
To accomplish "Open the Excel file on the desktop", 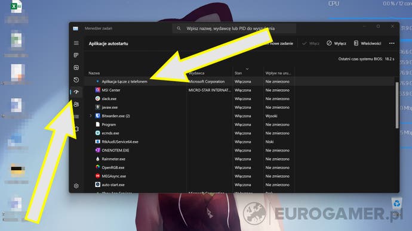I will point(16,7).
